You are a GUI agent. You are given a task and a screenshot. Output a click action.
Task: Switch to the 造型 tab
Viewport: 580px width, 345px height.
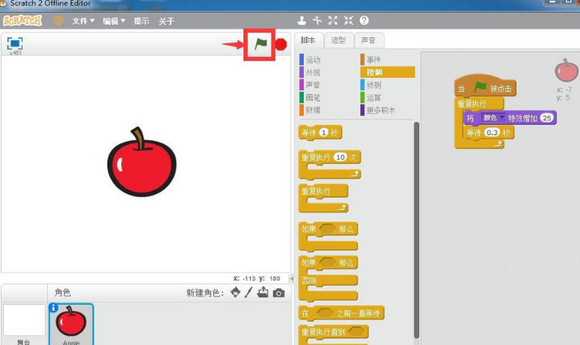(x=338, y=40)
